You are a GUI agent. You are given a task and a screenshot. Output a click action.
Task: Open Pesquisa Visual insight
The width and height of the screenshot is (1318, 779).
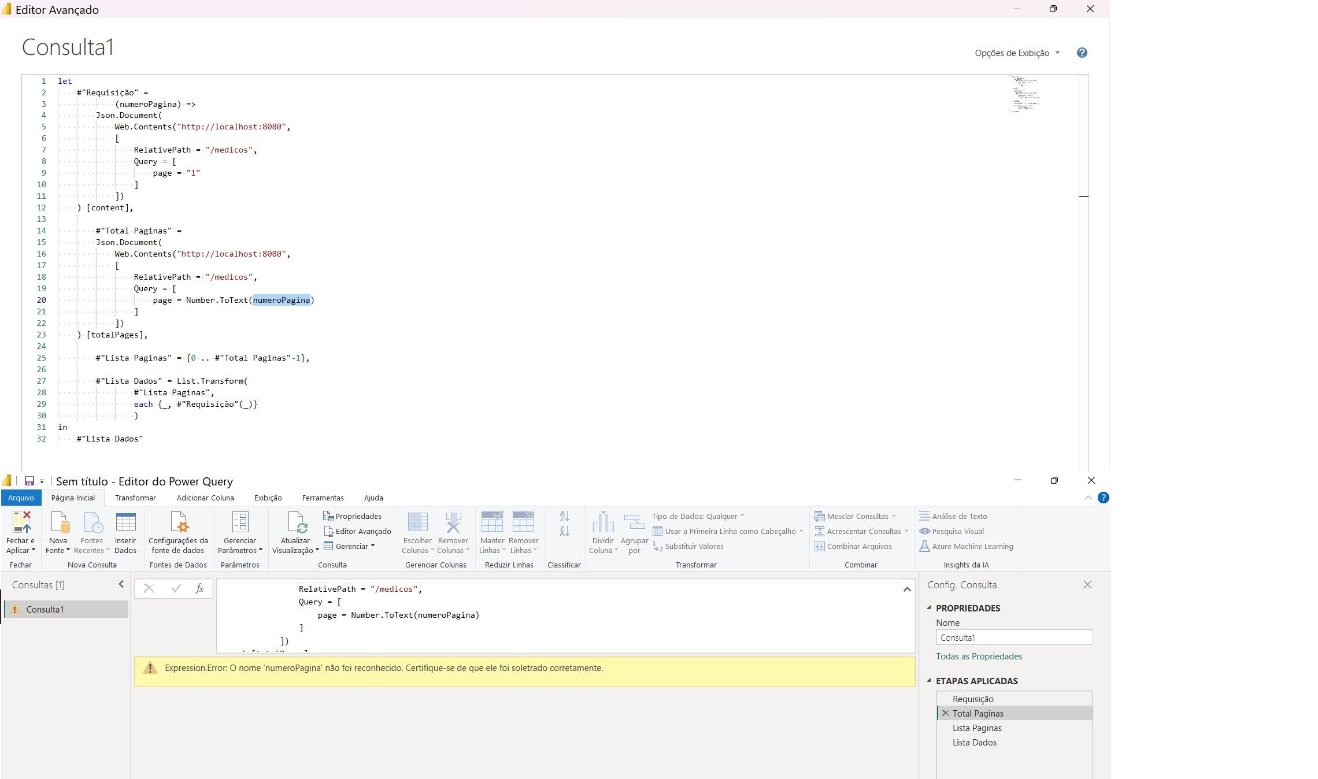pos(952,531)
